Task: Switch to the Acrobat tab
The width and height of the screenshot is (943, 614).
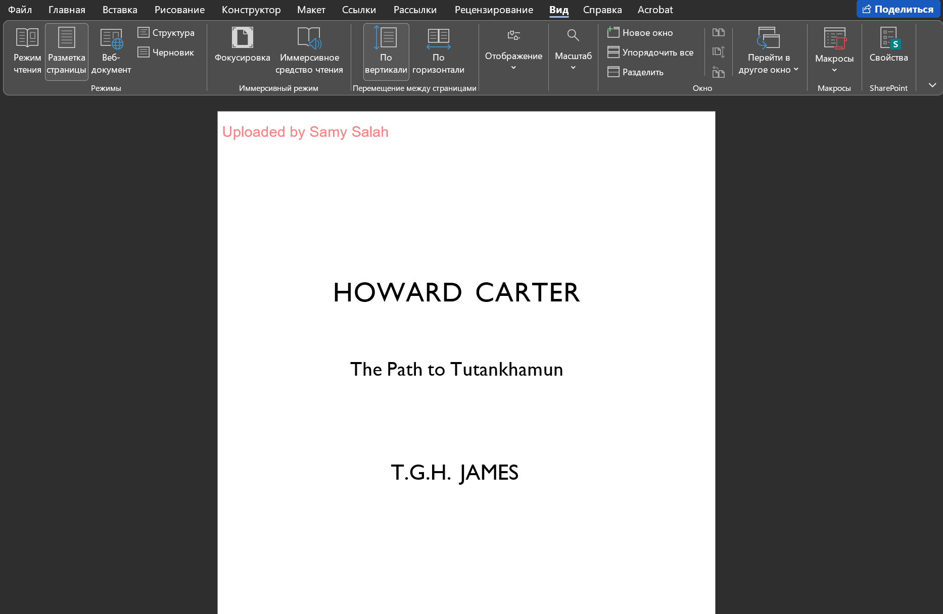Action: [655, 10]
